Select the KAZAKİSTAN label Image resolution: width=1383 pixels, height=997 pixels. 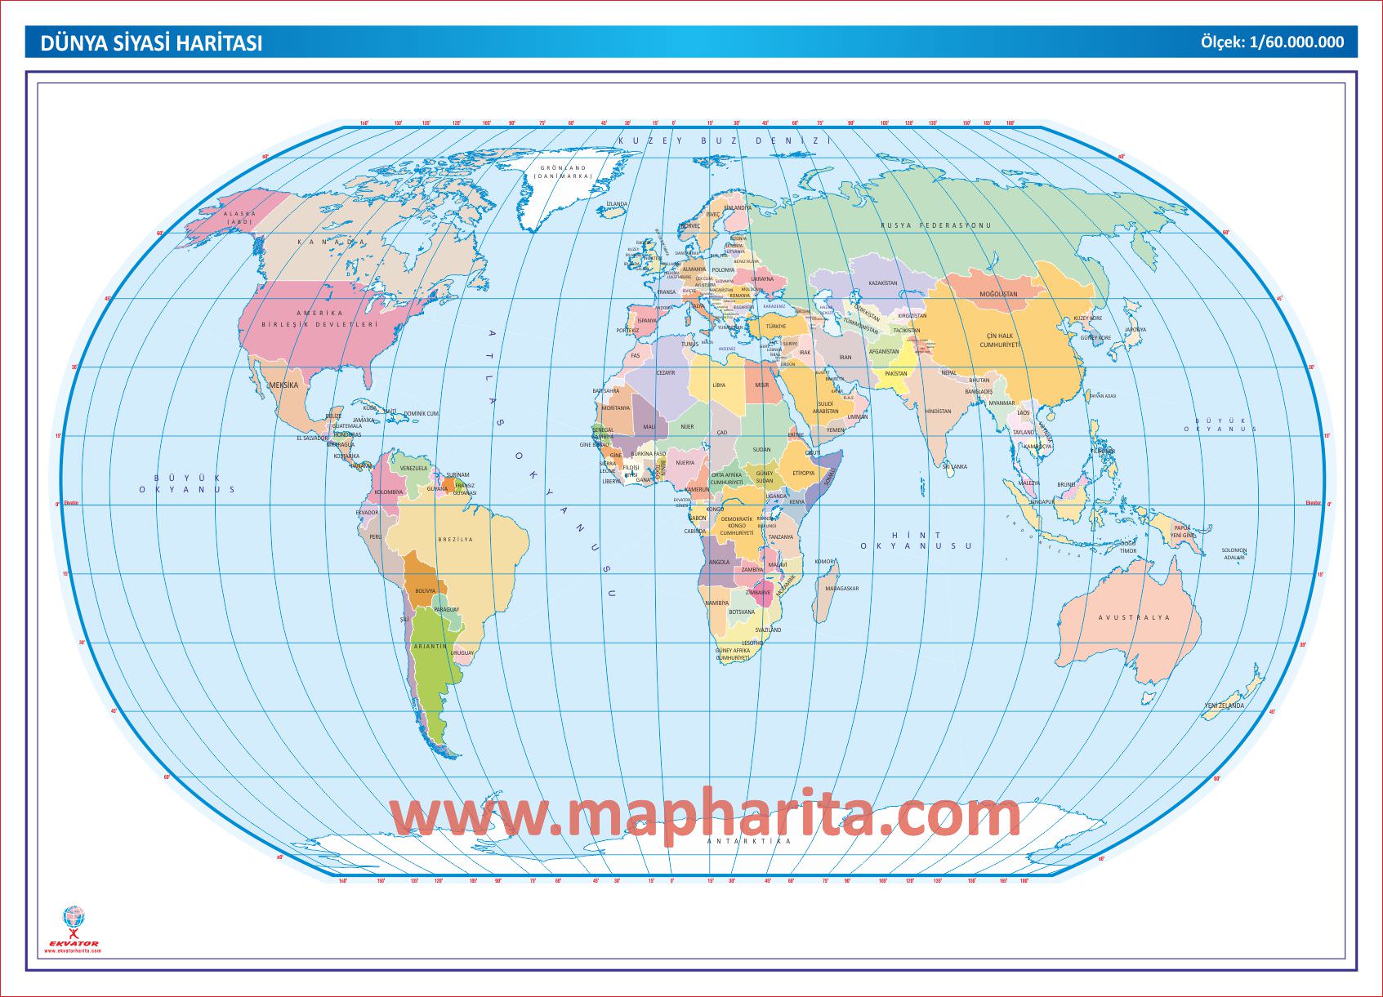tap(883, 283)
